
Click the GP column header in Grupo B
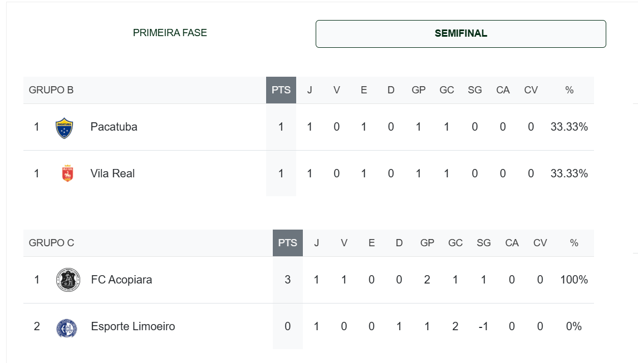(419, 90)
